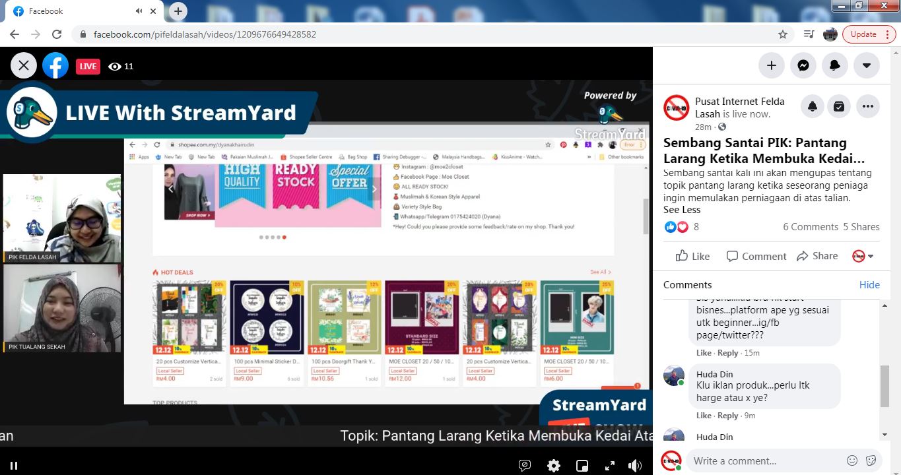Open post options three-dot menu
The height and width of the screenshot is (475, 901).
point(868,106)
